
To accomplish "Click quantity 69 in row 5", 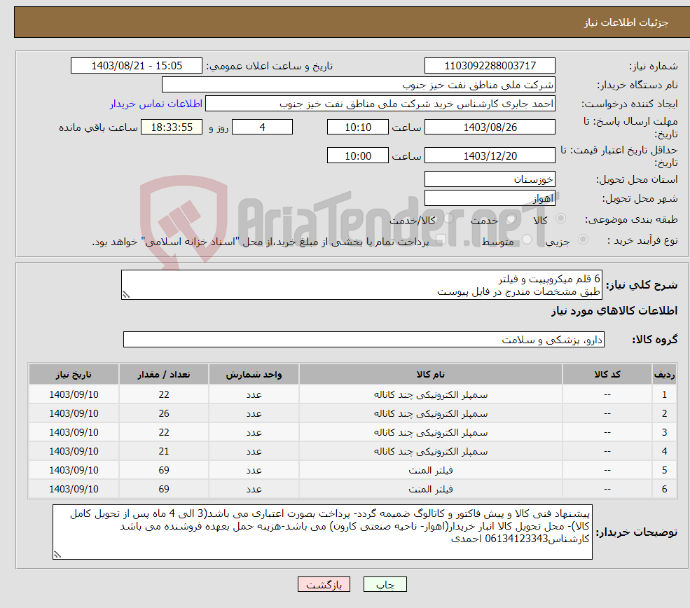I will click(x=164, y=470).
